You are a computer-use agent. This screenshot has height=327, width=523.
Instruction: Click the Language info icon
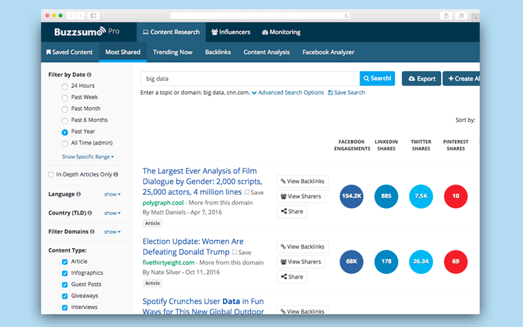coord(78,194)
